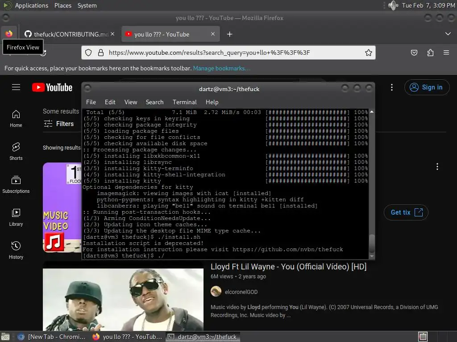Go to YouTube Home in sidebar
This screenshot has height=342, width=457.
click(16, 119)
